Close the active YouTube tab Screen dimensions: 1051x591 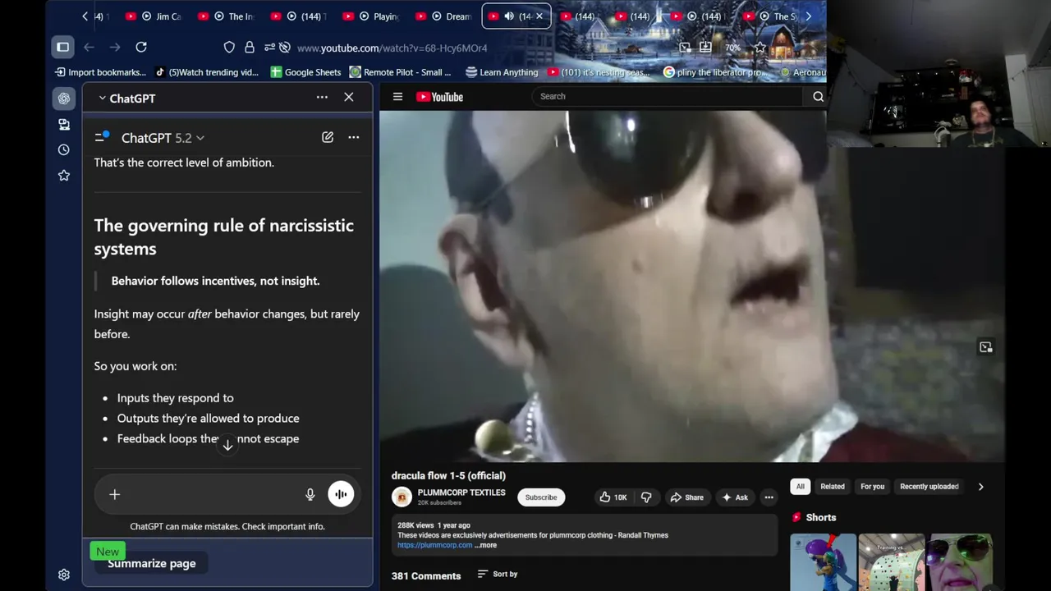point(539,16)
